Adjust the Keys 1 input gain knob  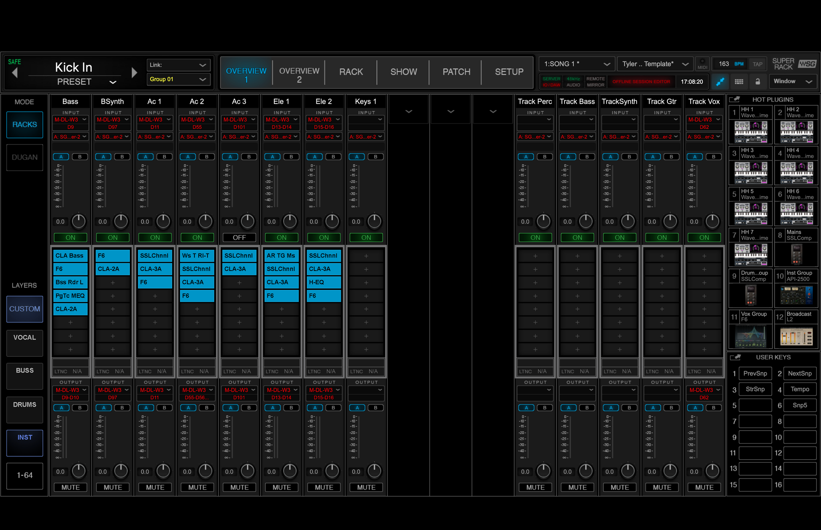click(374, 221)
